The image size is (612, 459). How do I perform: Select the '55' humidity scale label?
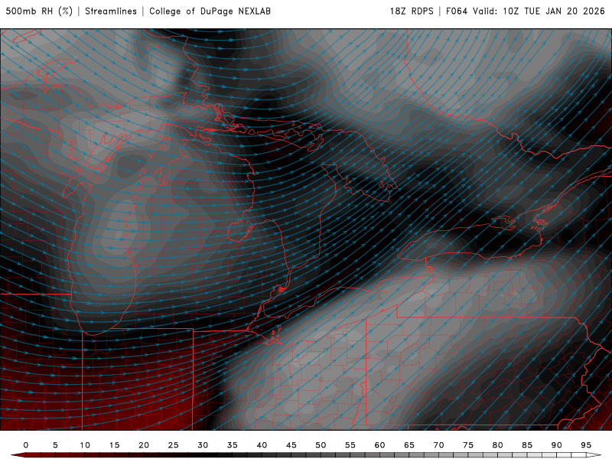point(350,445)
